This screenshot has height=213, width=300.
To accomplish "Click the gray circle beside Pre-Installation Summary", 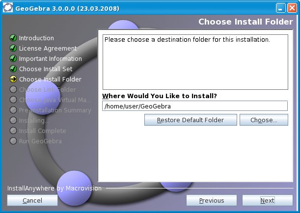I will pyautogui.click(x=13, y=110).
